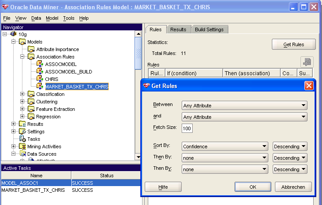Click the Clustering folder icon
Viewport: 322px width, 205px height.
31,102
